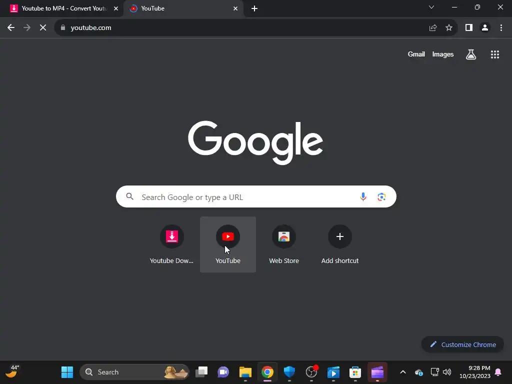This screenshot has height=384, width=512.
Task: Close the YouTube tab
Action: [235, 8]
